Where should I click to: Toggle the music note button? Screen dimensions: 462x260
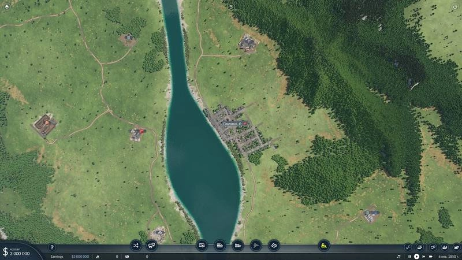(x=398, y=256)
